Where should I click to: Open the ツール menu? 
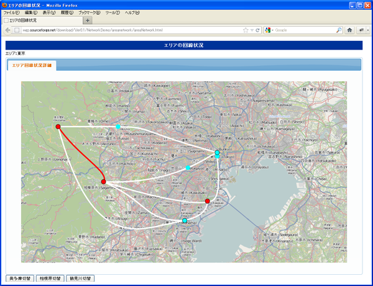coord(113,12)
